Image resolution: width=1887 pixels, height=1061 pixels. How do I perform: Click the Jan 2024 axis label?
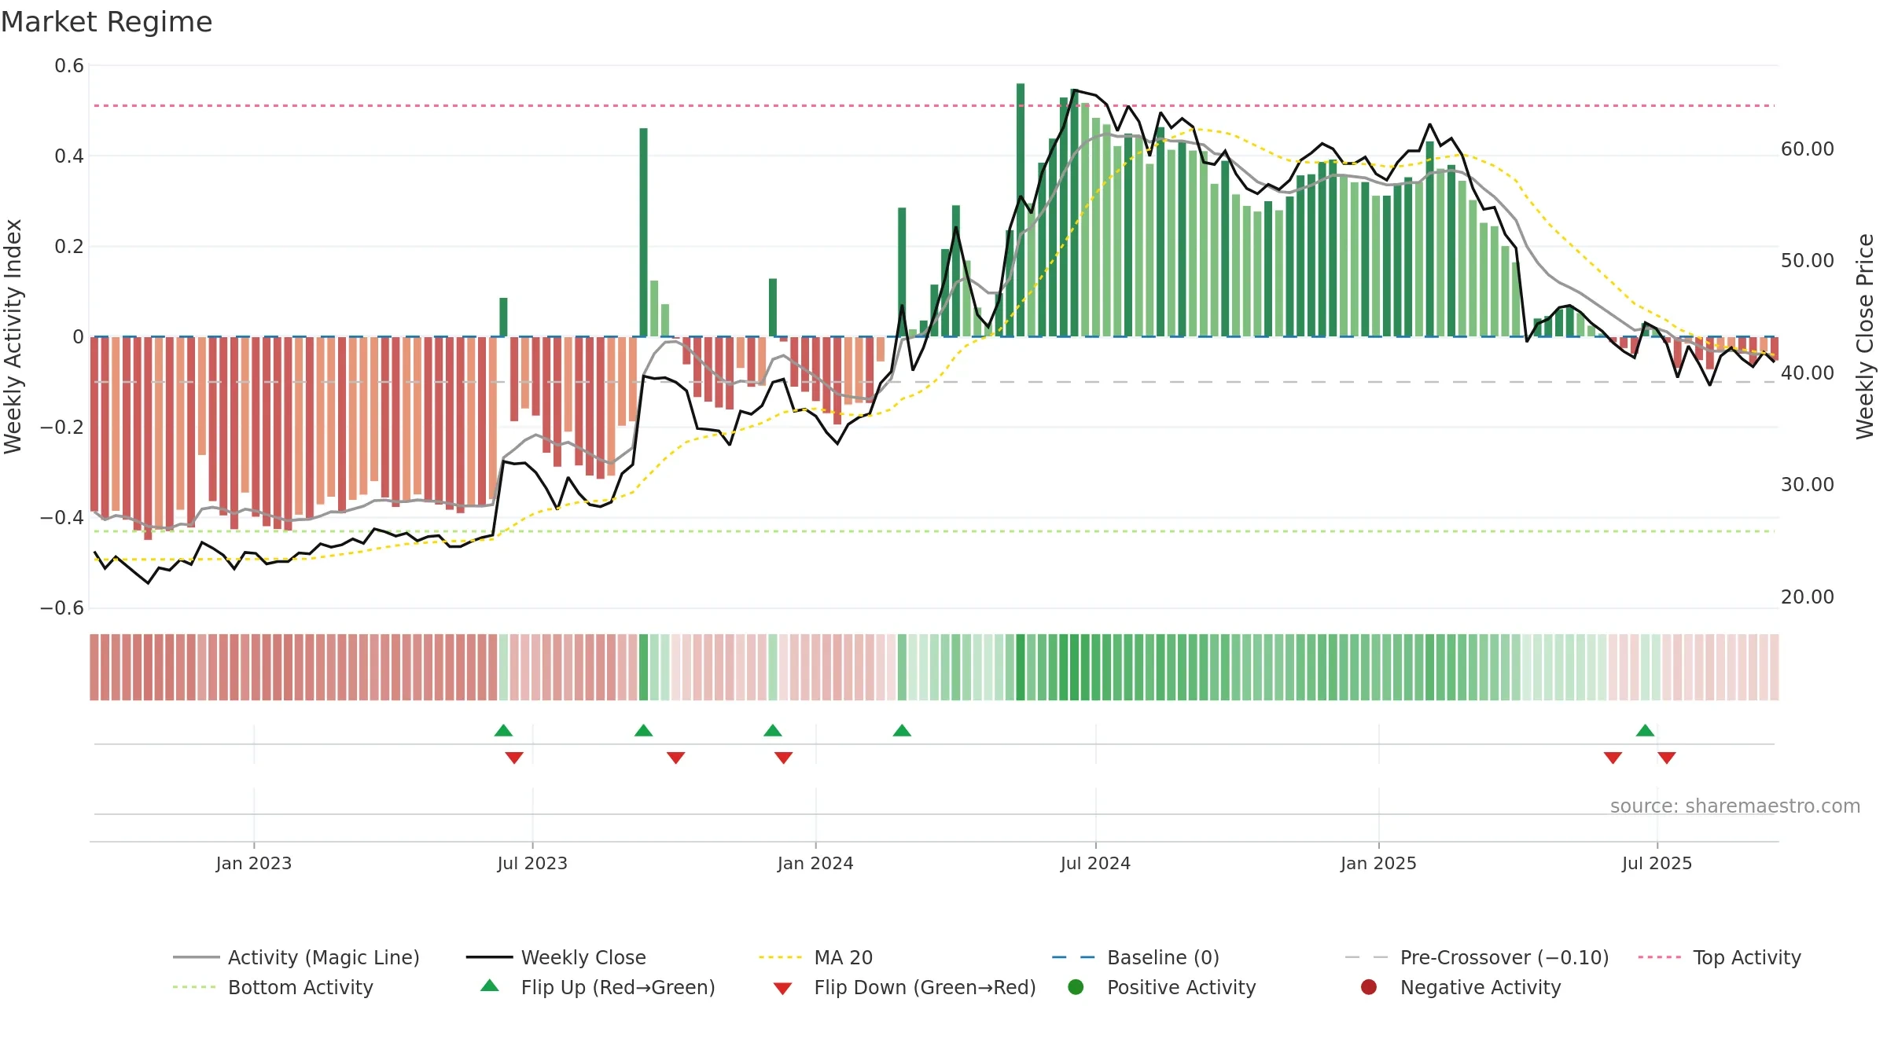pos(815,863)
